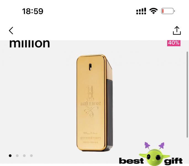Select the fourth image pagination dot

pos(31,155)
